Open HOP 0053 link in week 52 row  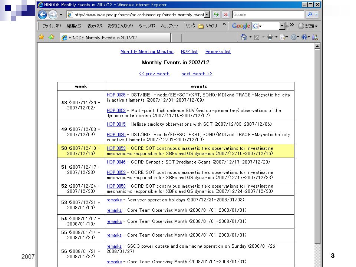[116, 186]
